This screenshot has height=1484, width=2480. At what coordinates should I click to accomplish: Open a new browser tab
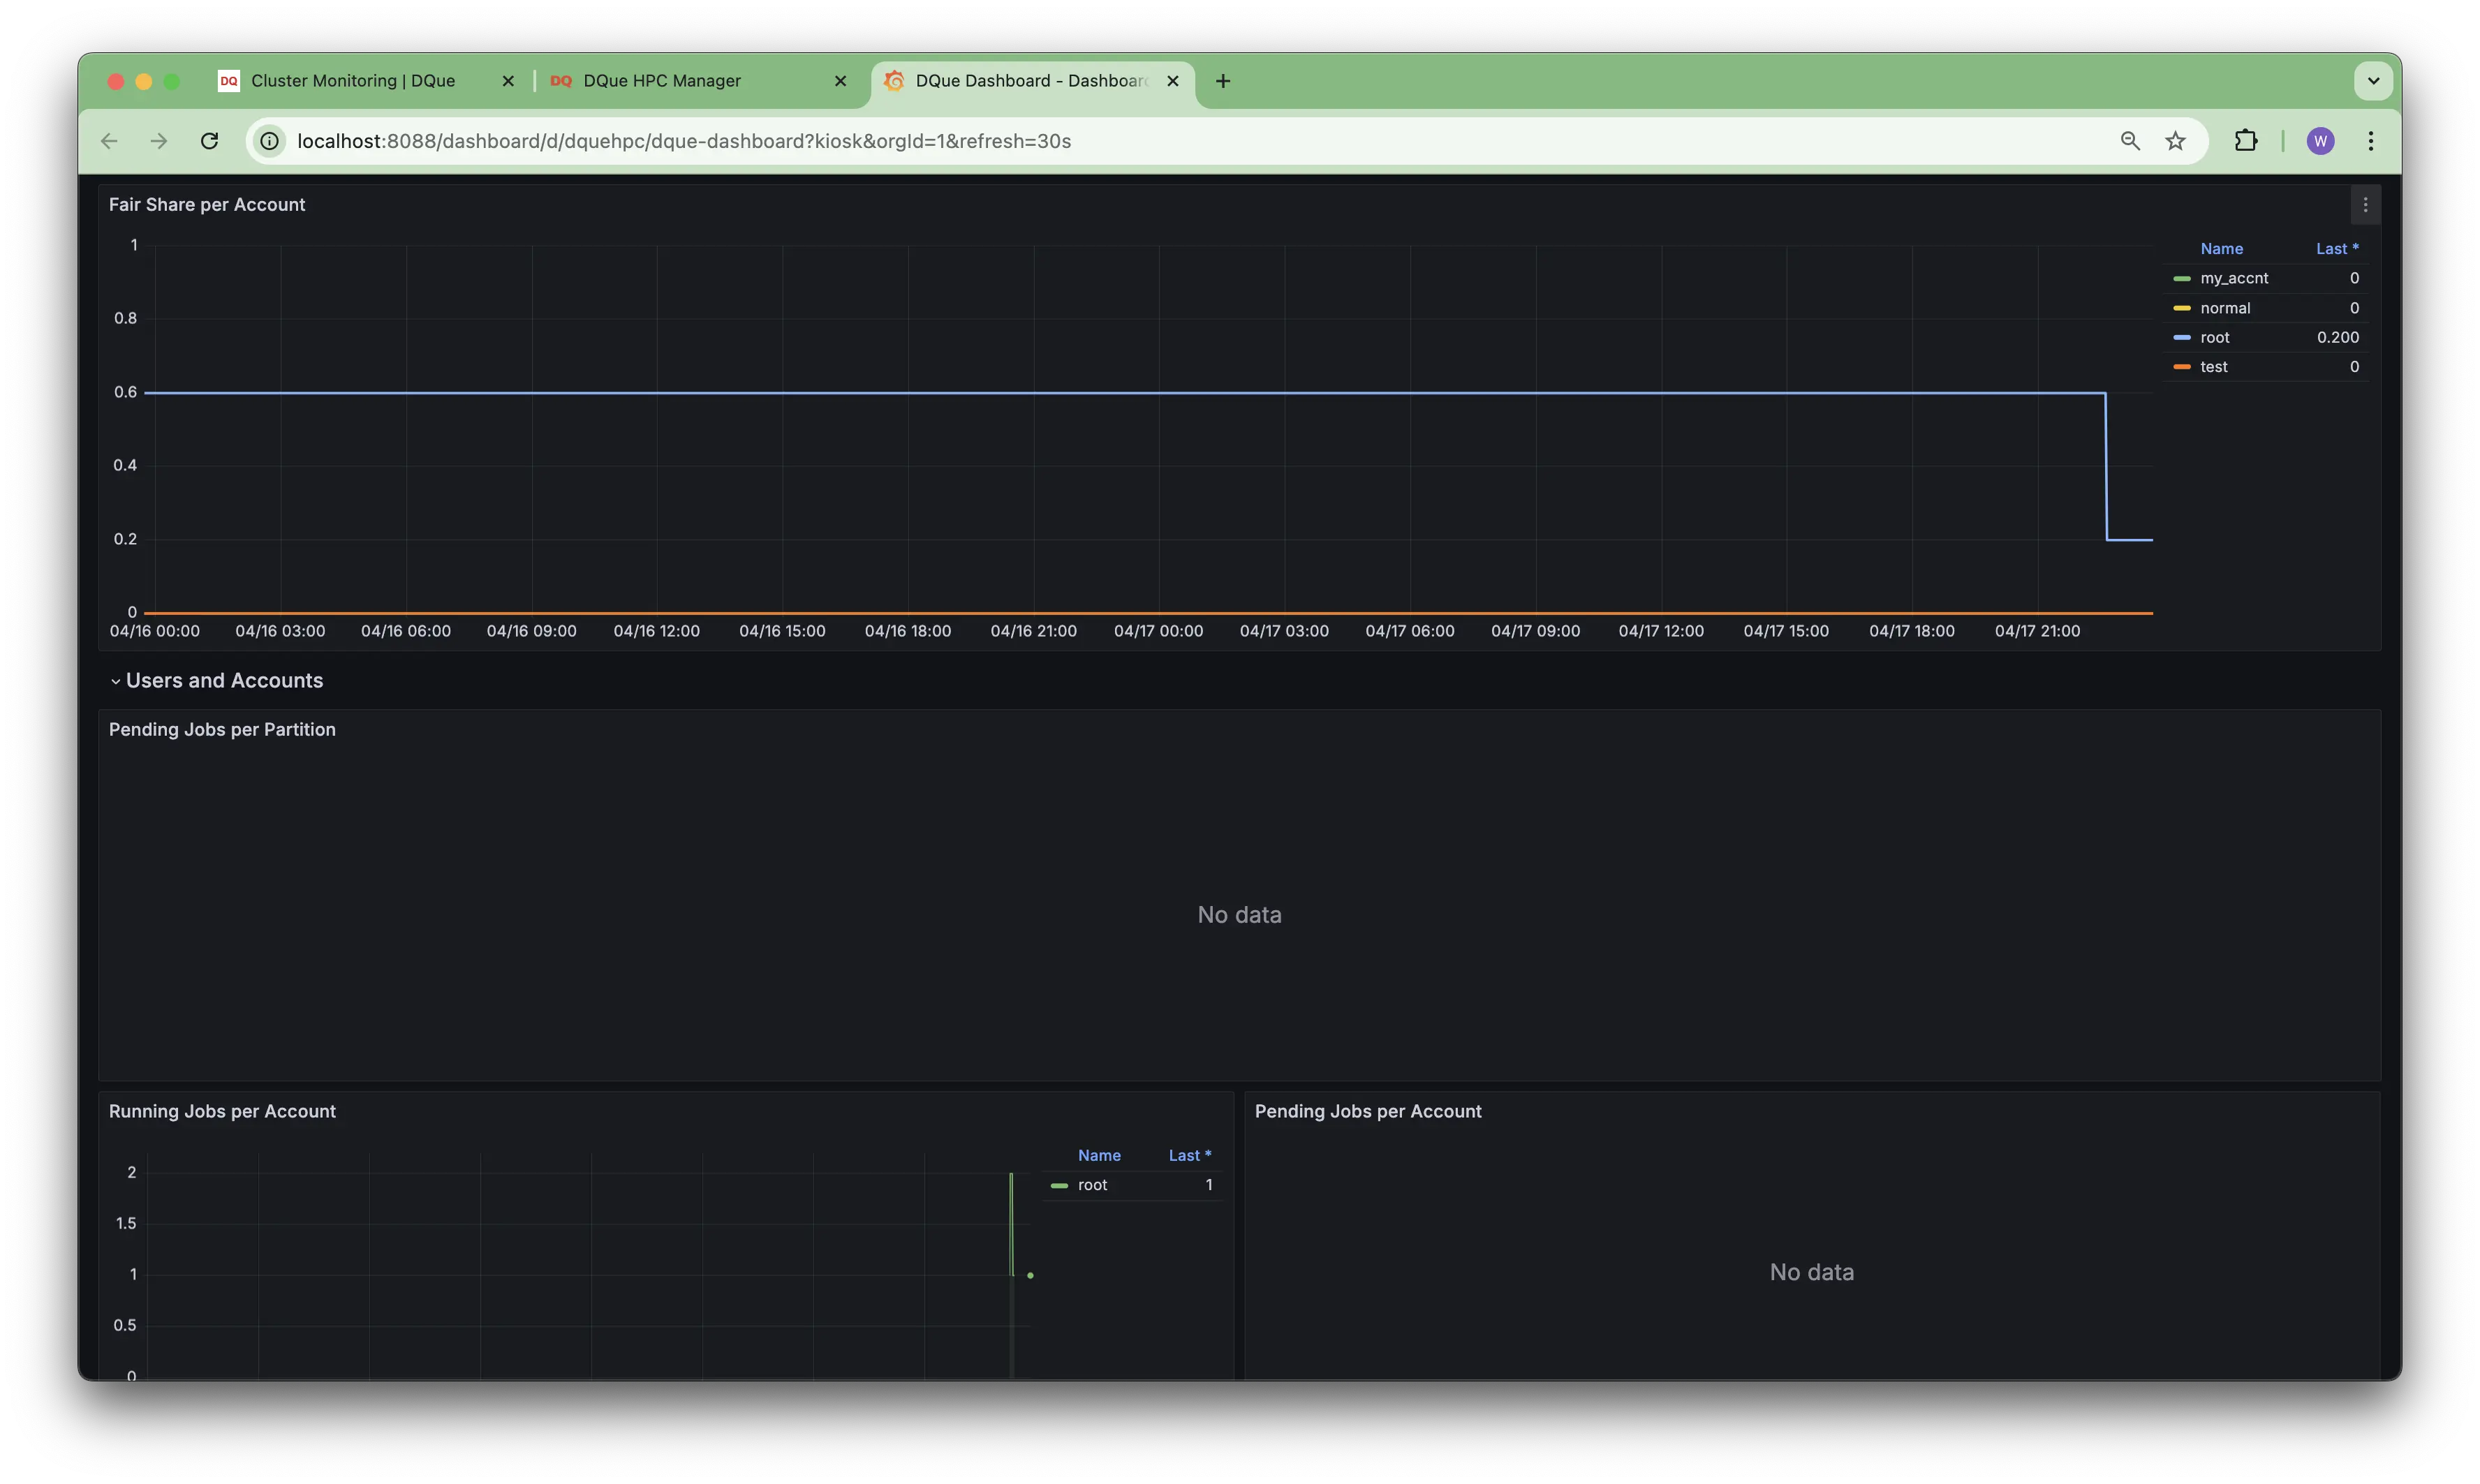[1223, 81]
